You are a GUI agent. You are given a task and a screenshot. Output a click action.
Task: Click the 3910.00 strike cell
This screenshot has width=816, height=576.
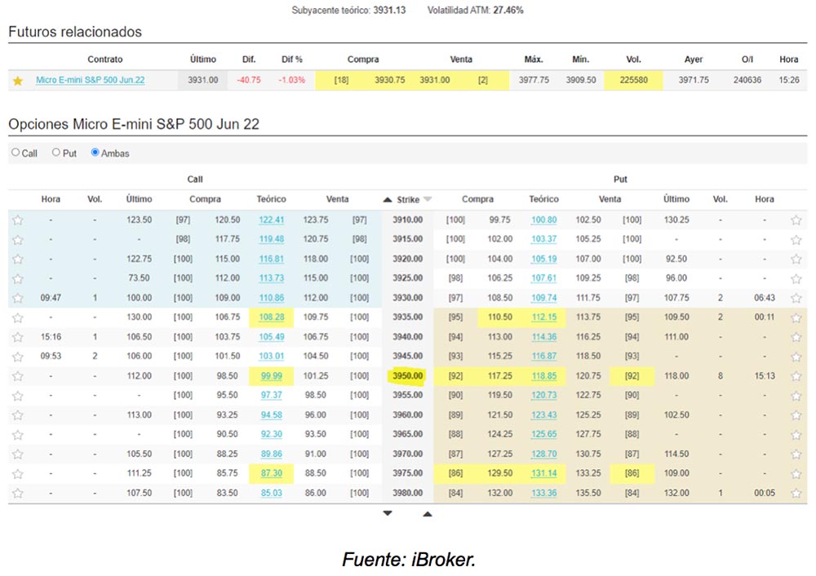coord(407,219)
